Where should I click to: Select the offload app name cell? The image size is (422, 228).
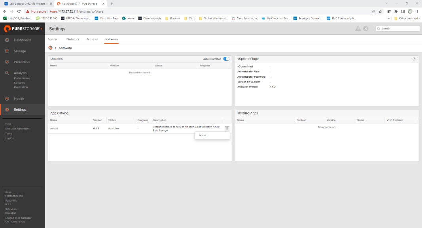pyautogui.click(x=54, y=129)
